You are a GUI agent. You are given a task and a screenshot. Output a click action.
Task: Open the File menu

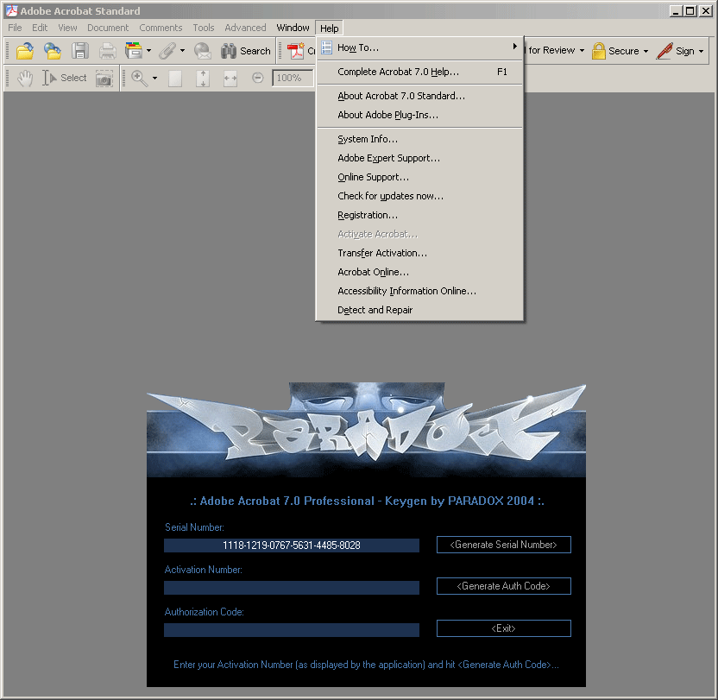click(15, 28)
